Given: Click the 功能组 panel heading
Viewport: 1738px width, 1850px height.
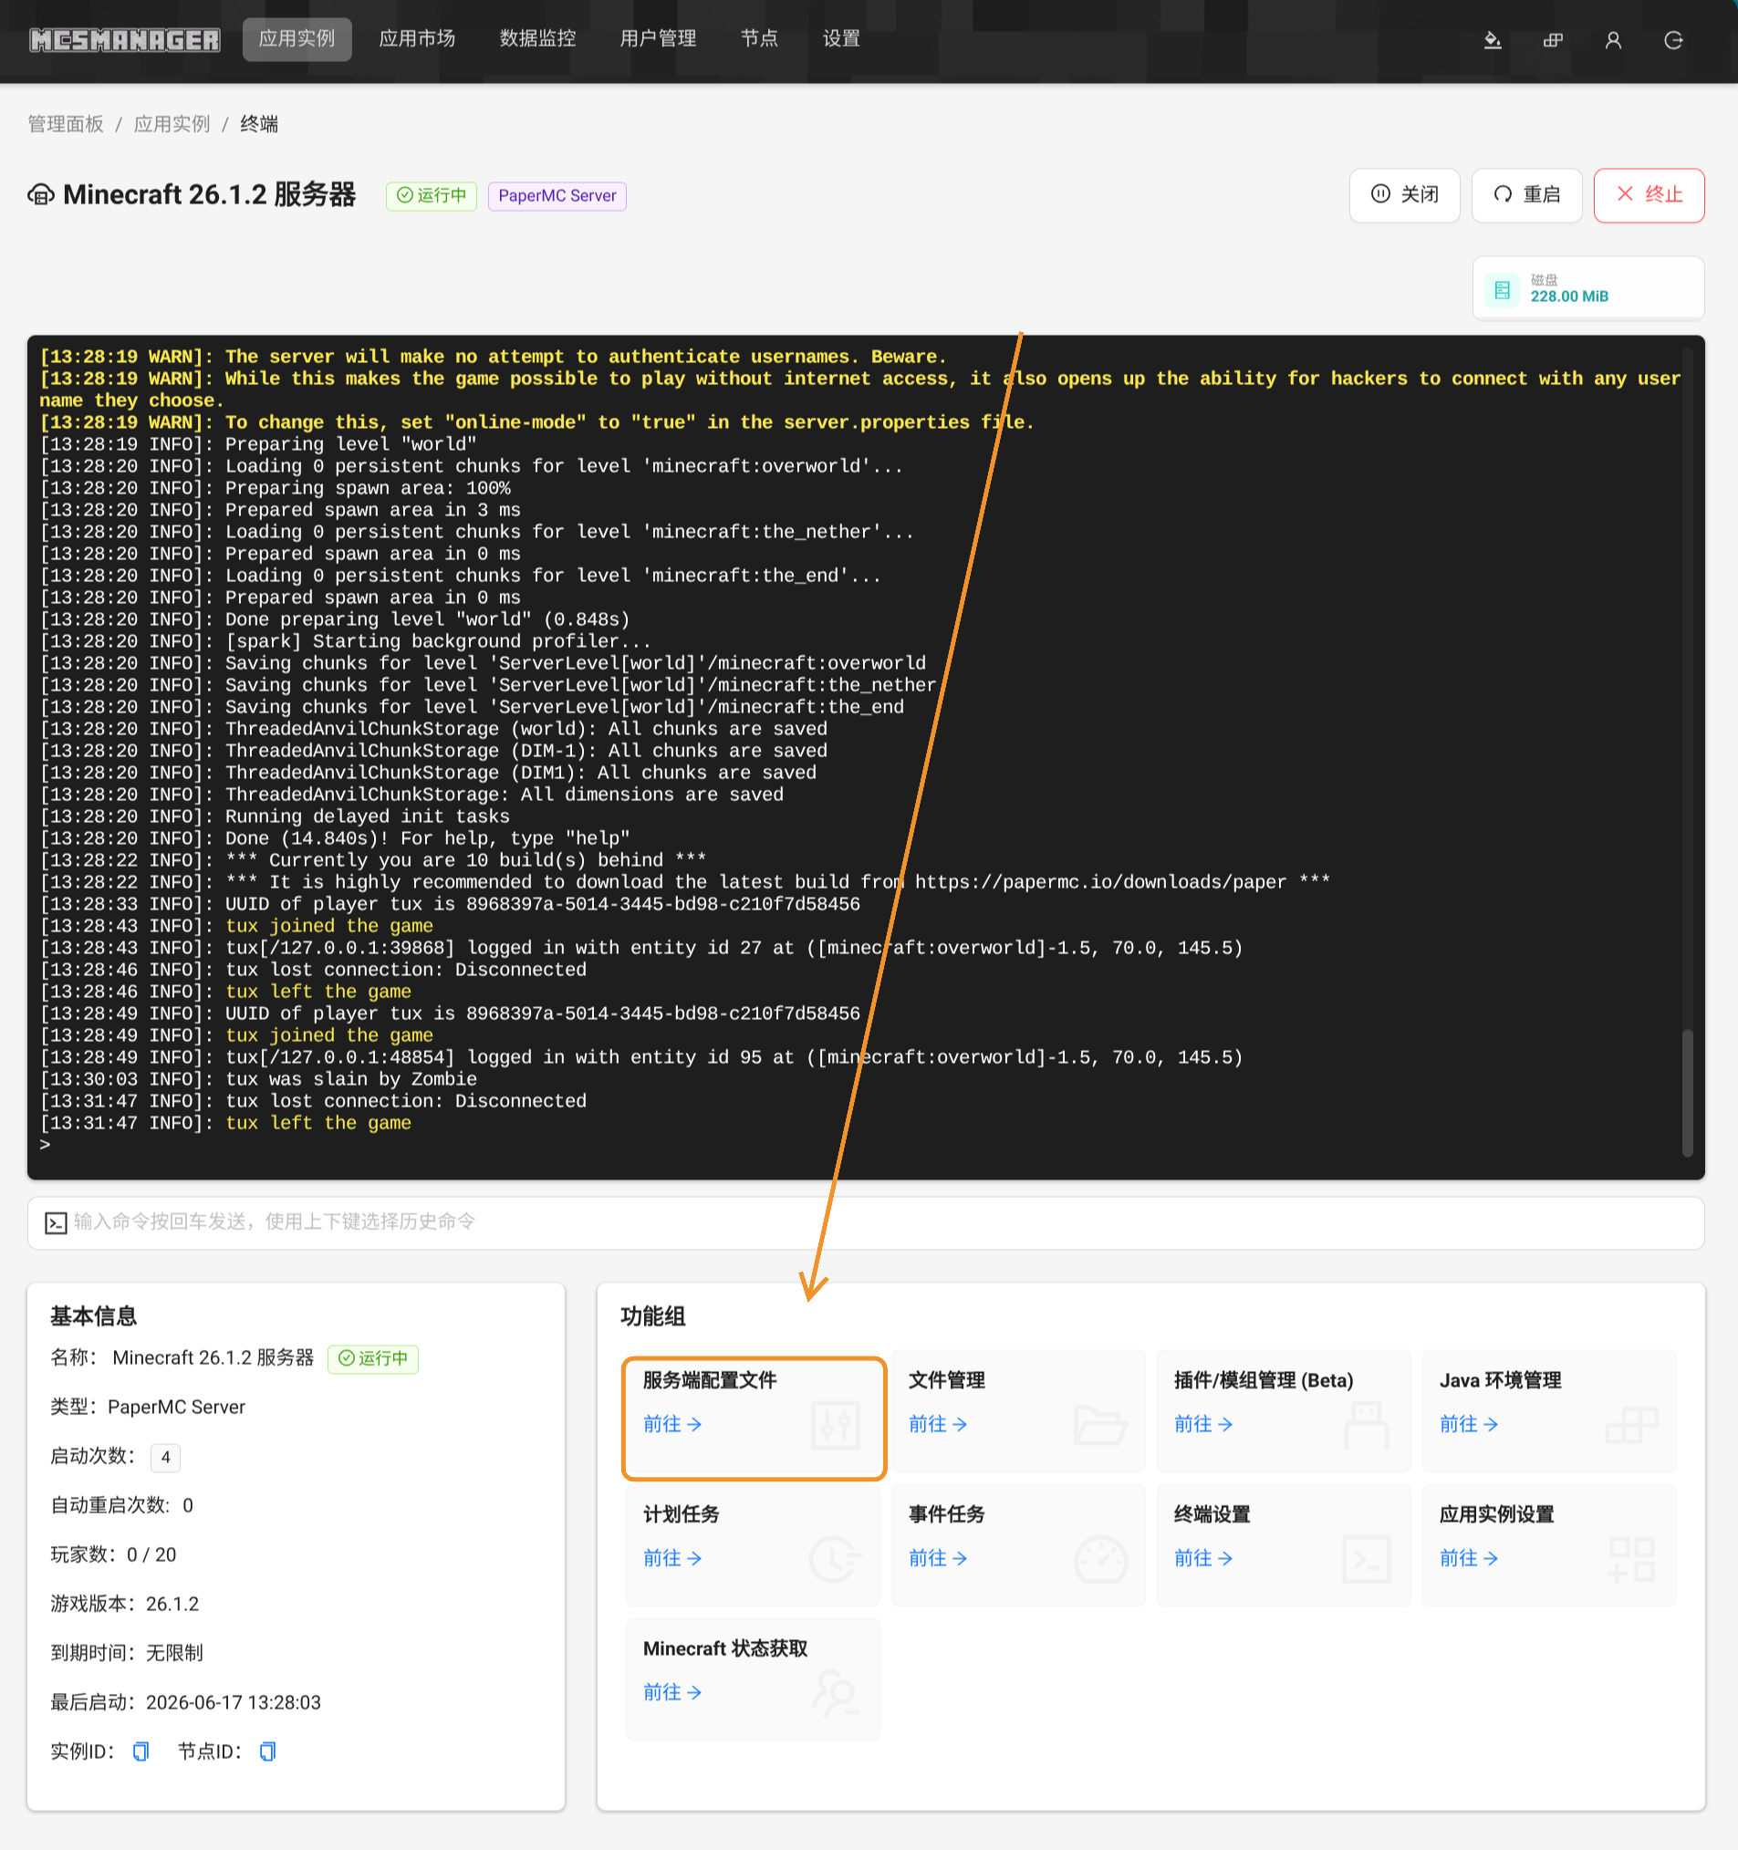Looking at the screenshot, I should click(652, 1316).
